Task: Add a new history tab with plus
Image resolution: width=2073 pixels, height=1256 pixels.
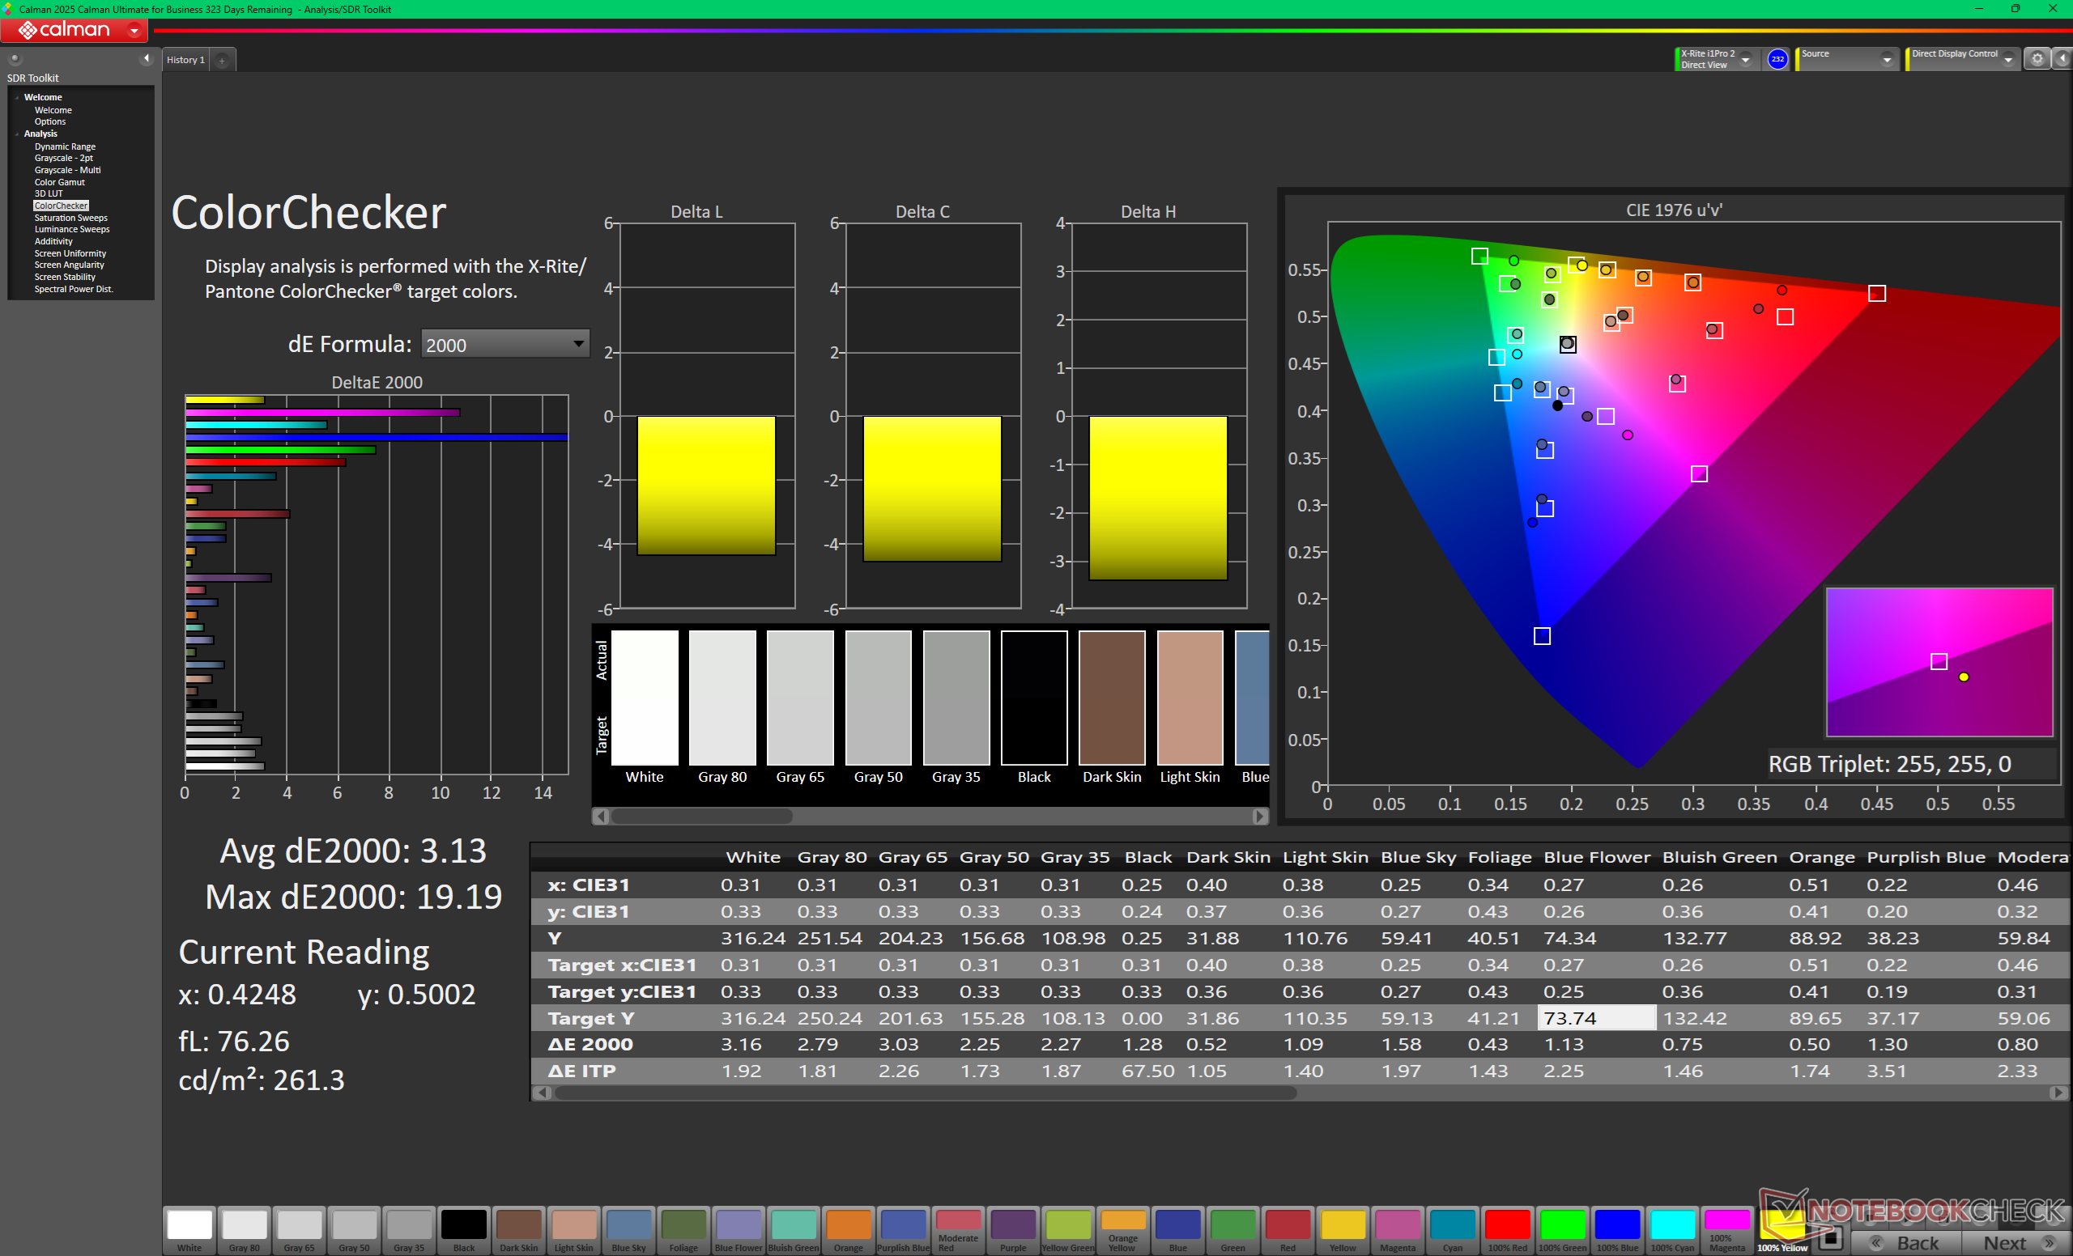Action: point(222,61)
